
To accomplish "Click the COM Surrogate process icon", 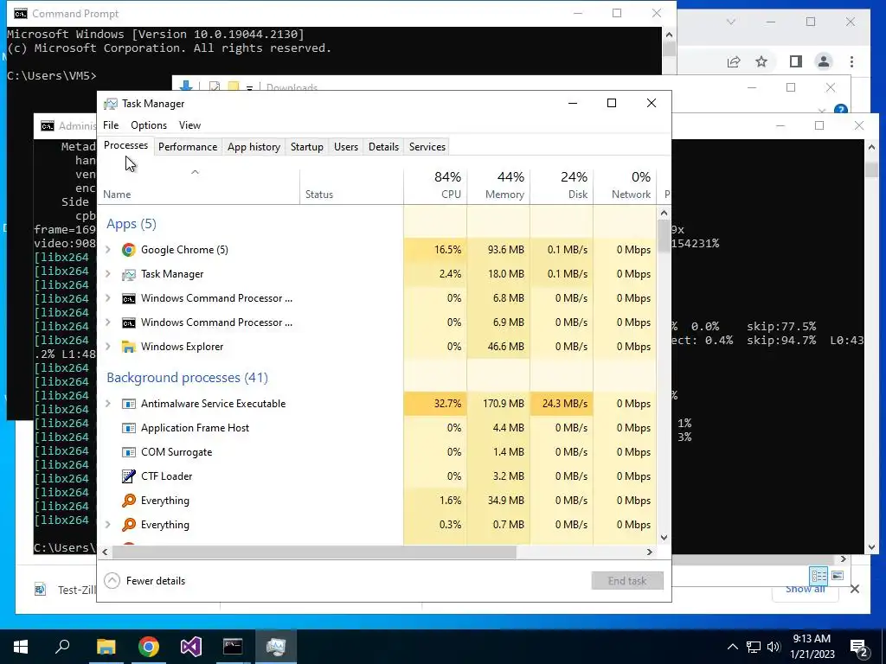I will (129, 452).
